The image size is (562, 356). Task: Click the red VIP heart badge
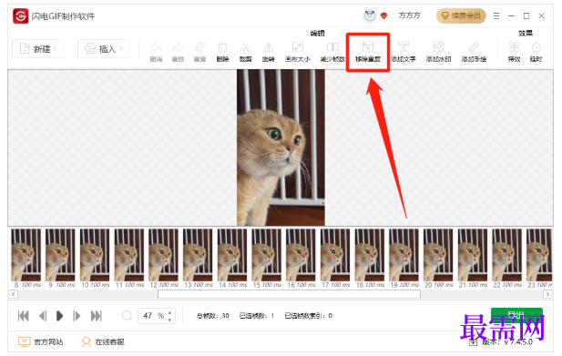(383, 15)
